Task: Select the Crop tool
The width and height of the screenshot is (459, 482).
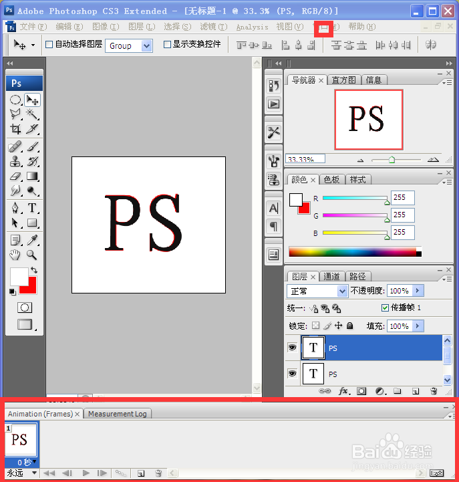Action: pyautogui.click(x=15, y=129)
